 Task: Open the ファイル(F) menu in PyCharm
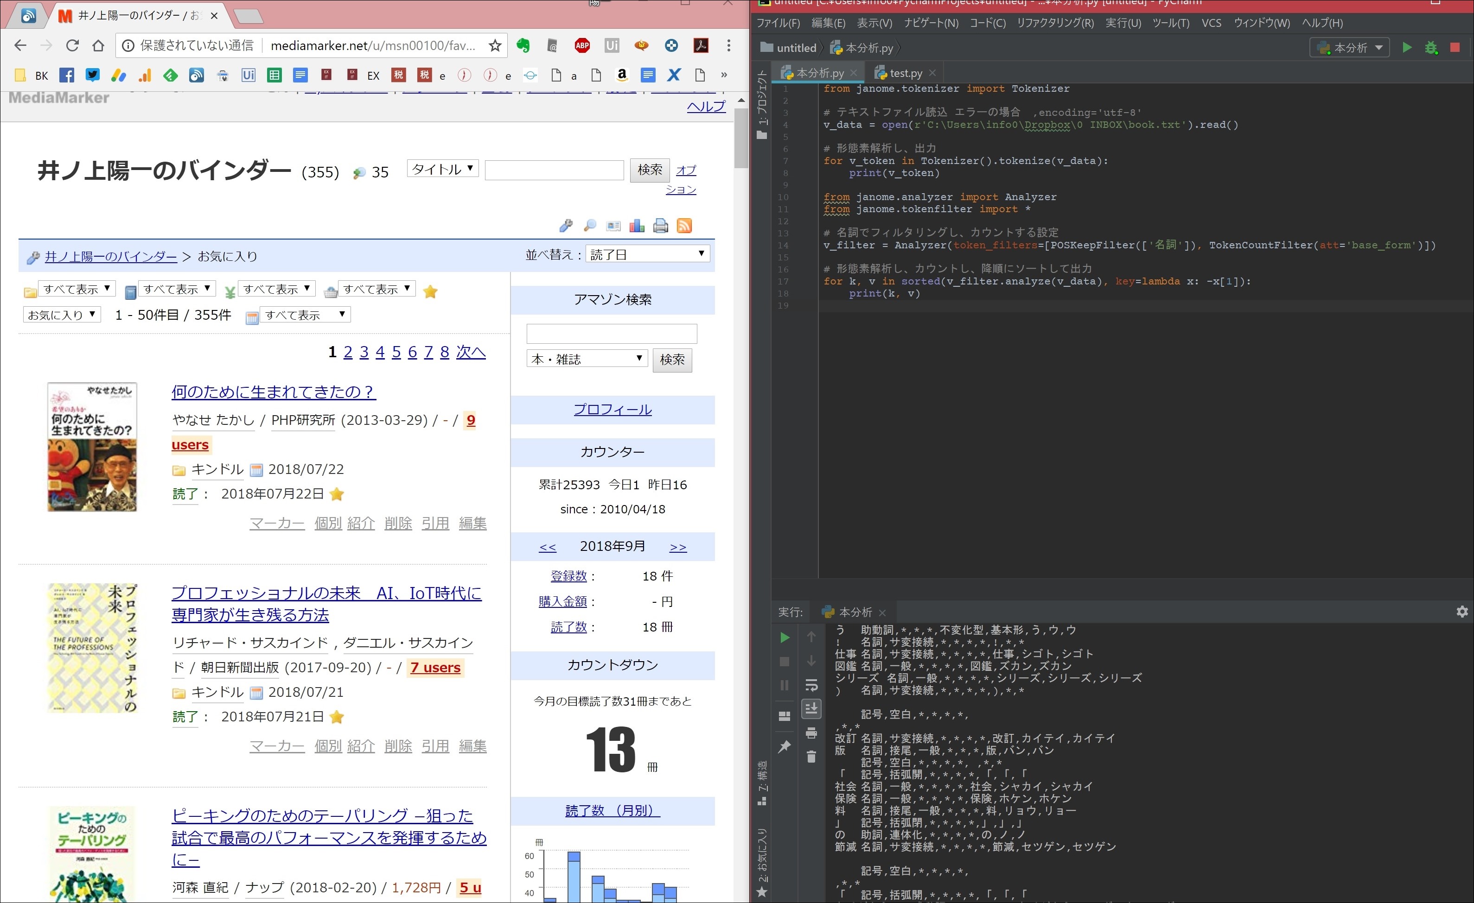[x=778, y=23]
